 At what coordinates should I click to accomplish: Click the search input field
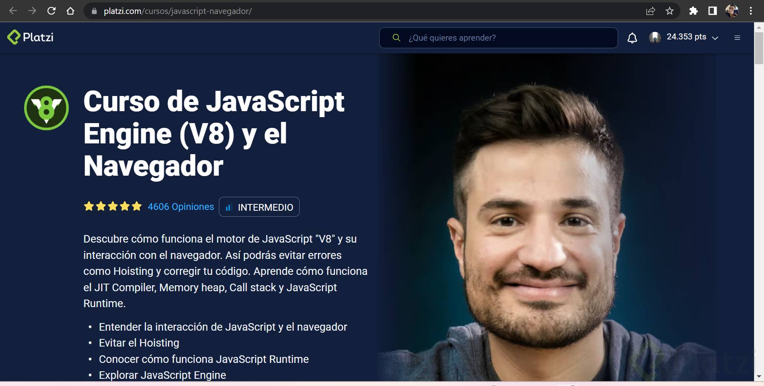[x=497, y=37]
